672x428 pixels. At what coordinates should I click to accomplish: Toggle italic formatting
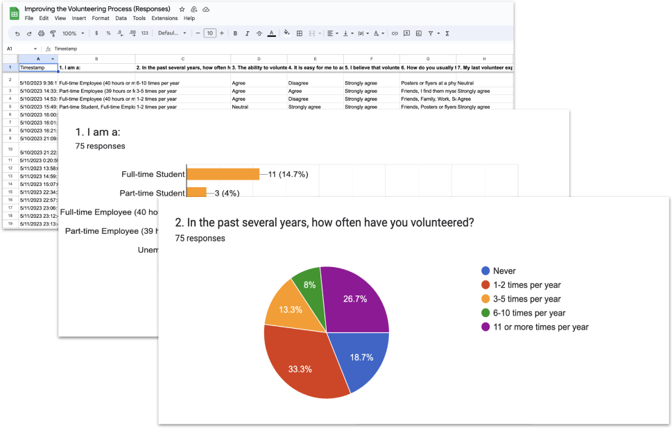point(247,33)
